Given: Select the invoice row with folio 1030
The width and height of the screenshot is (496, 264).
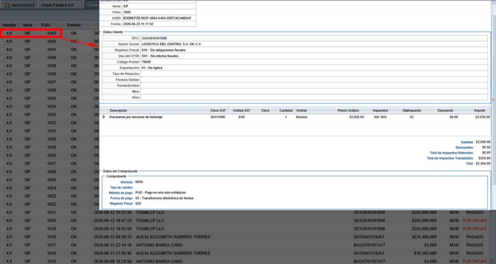Looking at the screenshot, I should (50, 139).
